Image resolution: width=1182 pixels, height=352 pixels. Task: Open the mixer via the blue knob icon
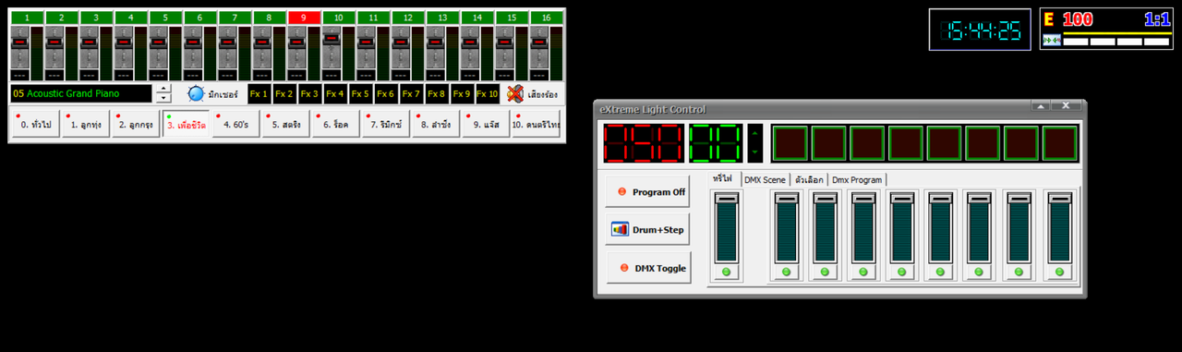coord(196,93)
